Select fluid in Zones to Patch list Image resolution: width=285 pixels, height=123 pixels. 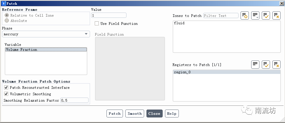point(179,23)
